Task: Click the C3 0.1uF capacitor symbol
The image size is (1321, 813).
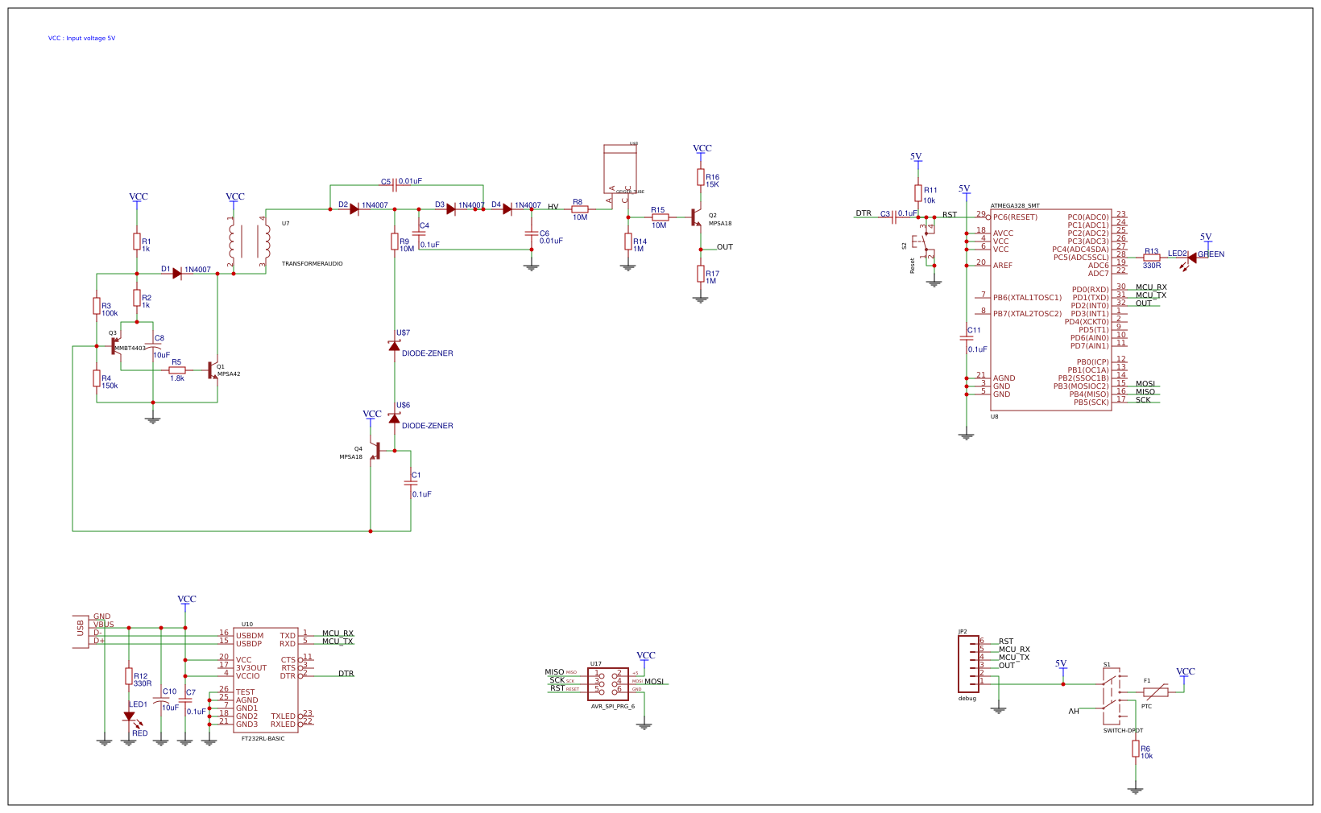Action: (894, 217)
